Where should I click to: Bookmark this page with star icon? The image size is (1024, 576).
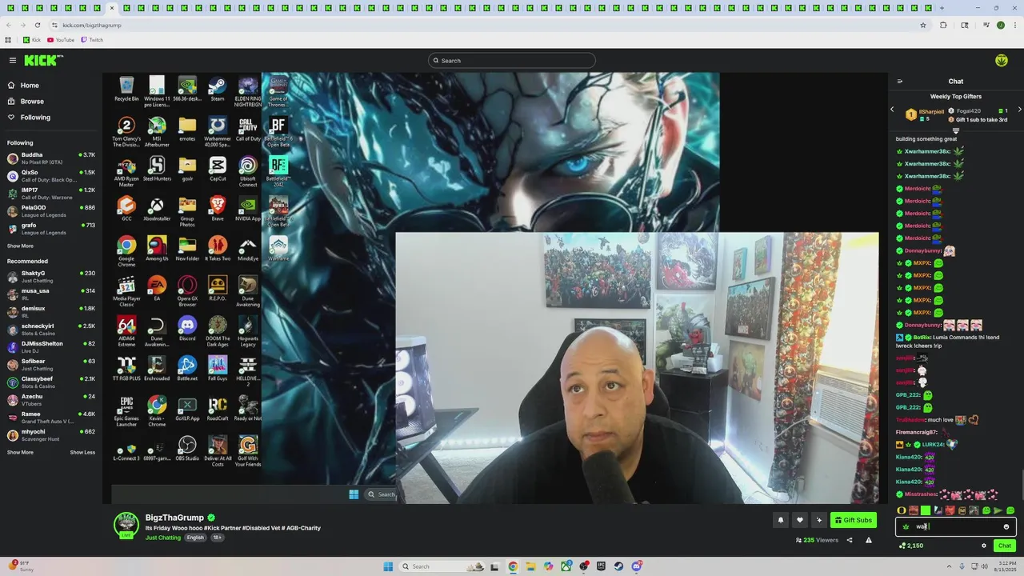pyautogui.click(x=923, y=25)
